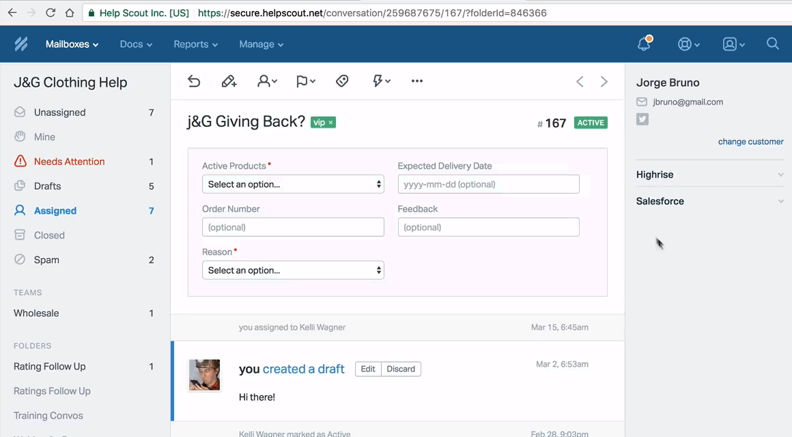Open the tag icon in toolbar
Screen dimensions: 792x437
pyautogui.click(x=342, y=81)
